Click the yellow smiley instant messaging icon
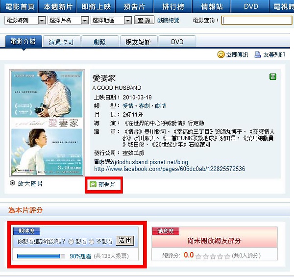Image resolution: width=294 pixels, height=277 pixels. (x=221, y=54)
